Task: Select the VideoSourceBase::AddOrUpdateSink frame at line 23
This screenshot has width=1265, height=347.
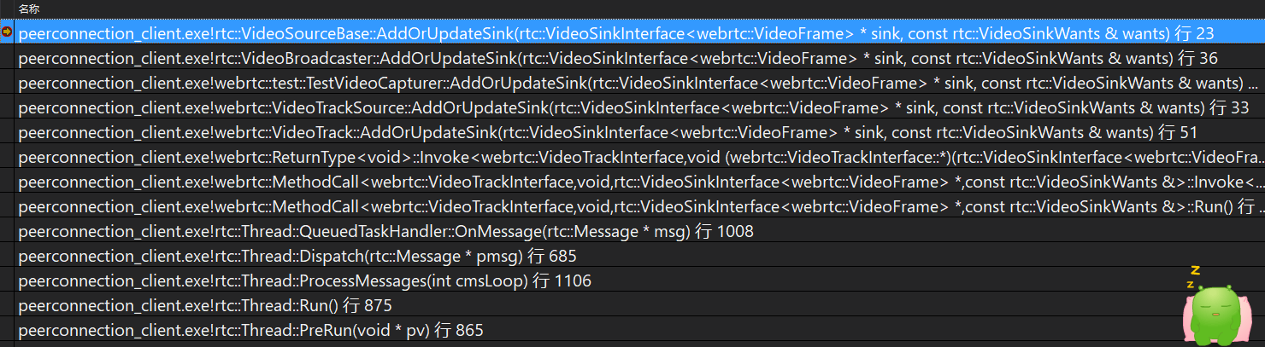Action: coord(641,33)
